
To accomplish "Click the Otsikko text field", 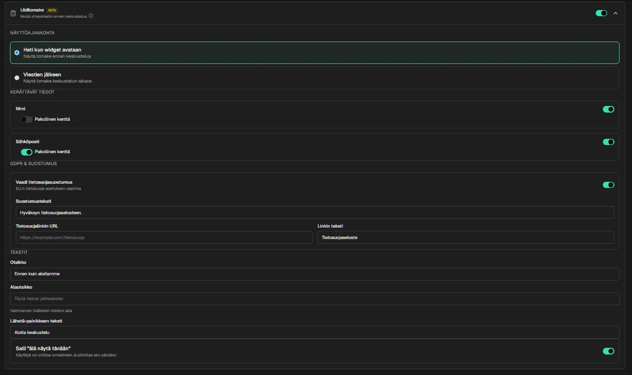I will coord(315,274).
